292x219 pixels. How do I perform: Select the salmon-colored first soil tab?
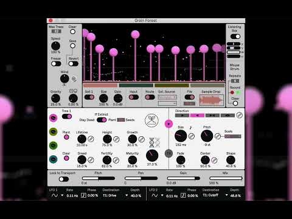pyautogui.click(x=100, y=85)
